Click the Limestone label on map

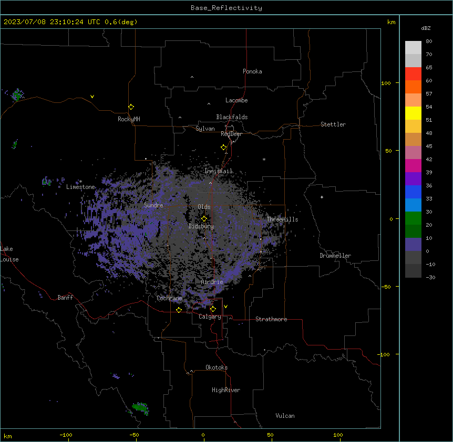pos(80,187)
